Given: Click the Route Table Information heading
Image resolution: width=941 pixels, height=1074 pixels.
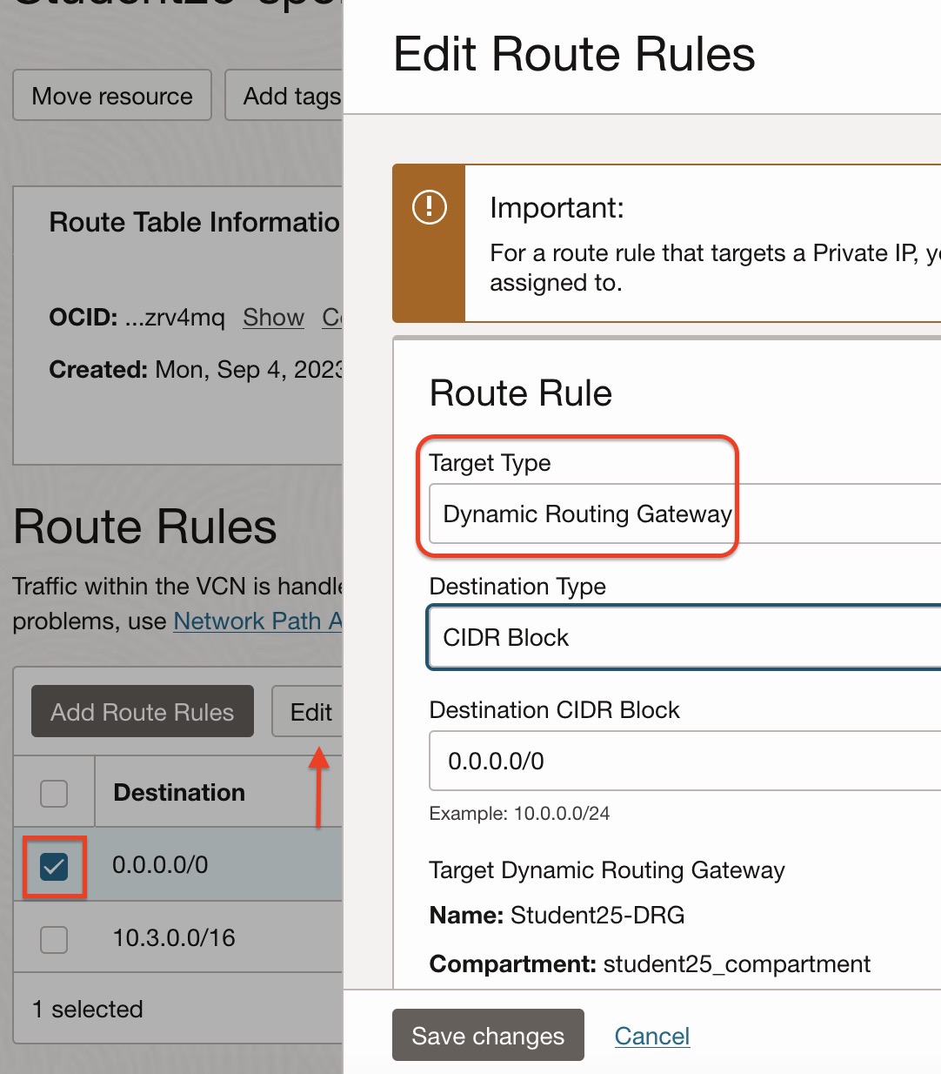Looking at the screenshot, I should tap(194, 223).
